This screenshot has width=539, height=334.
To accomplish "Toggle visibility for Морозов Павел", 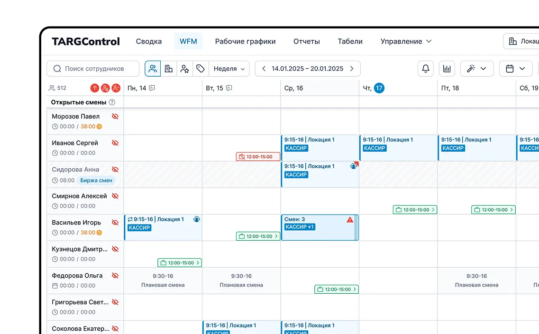I will [115, 117].
